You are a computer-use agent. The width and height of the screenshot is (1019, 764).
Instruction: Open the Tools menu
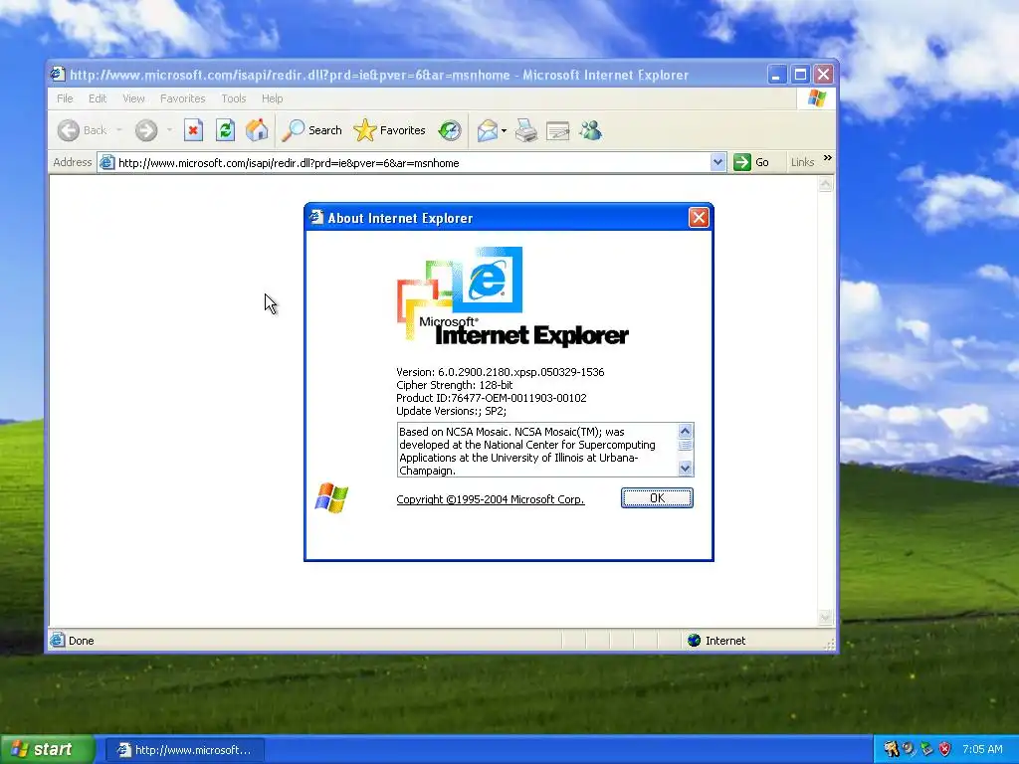pos(233,98)
